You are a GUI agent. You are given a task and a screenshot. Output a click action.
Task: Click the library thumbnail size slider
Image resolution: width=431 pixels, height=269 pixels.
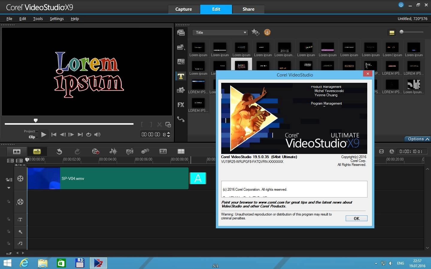point(402,32)
